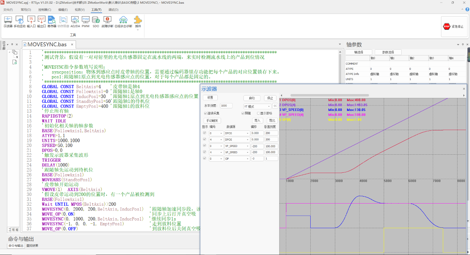The image size is (470, 255).
Task: Open the 示波器 oscilloscope tool in ribbon
Action: [x=8, y=22]
